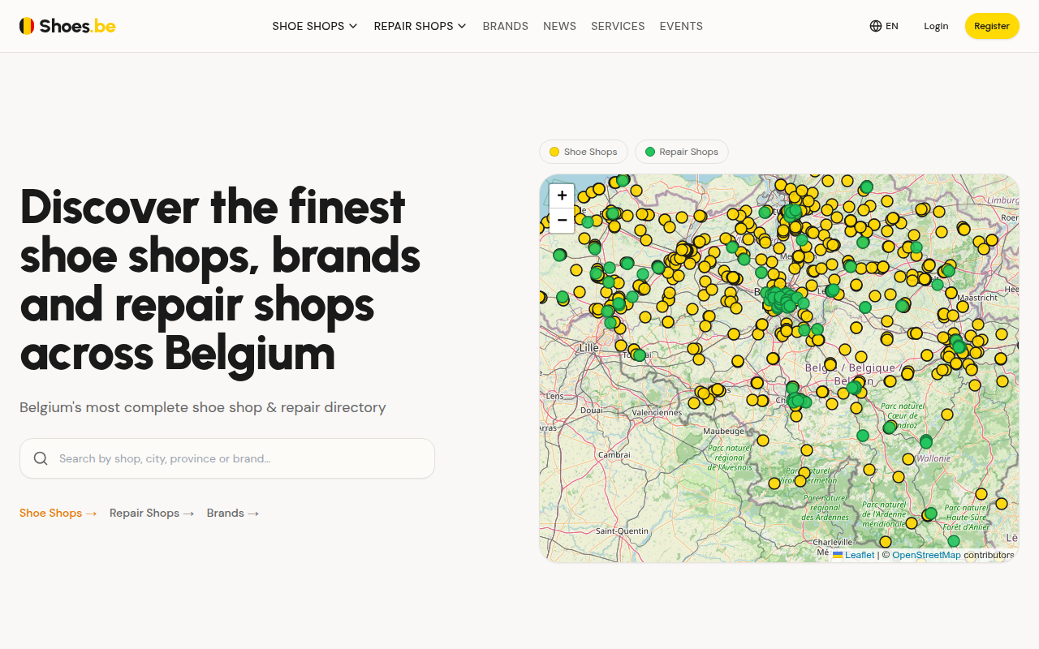1039x649 pixels.
Task: Click the Maubeuge label on map
Action: click(724, 431)
